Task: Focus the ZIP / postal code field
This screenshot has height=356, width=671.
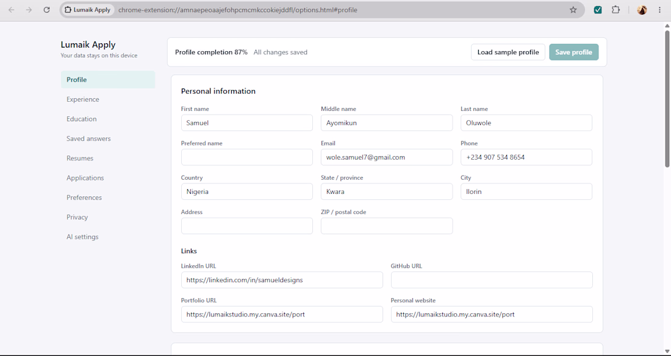Action: coord(387,226)
